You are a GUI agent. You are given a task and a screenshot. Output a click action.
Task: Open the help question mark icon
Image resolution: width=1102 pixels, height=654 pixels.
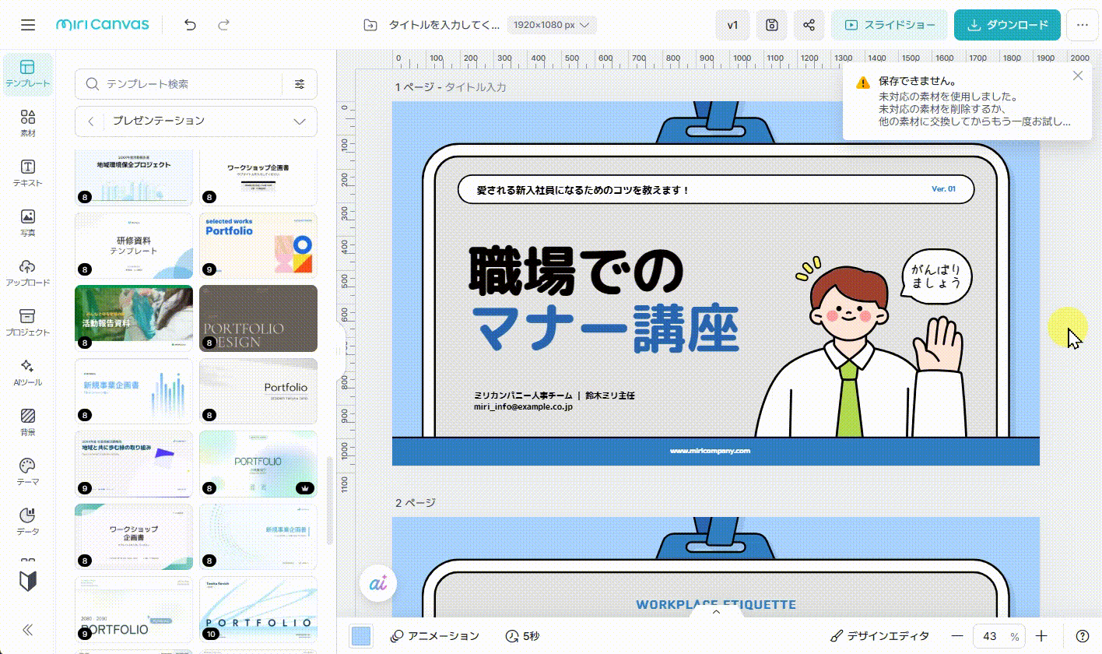(x=1082, y=636)
